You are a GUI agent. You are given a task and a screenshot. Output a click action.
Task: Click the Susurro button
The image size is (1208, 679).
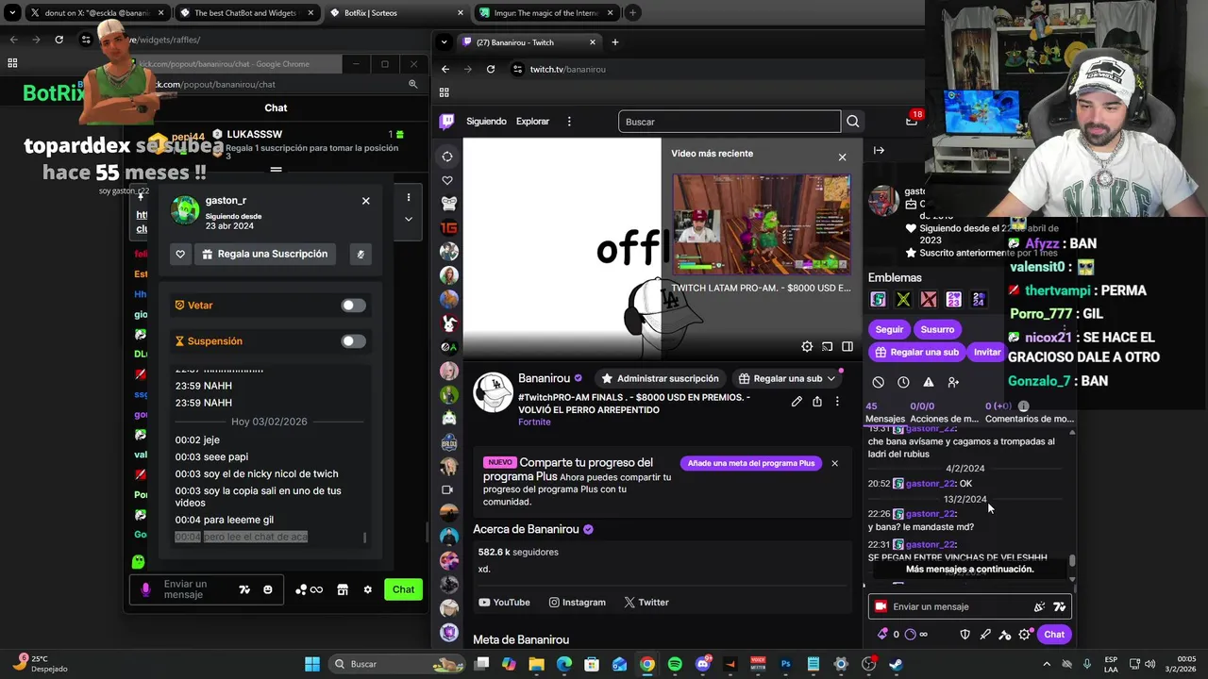click(x=937, y=329)
